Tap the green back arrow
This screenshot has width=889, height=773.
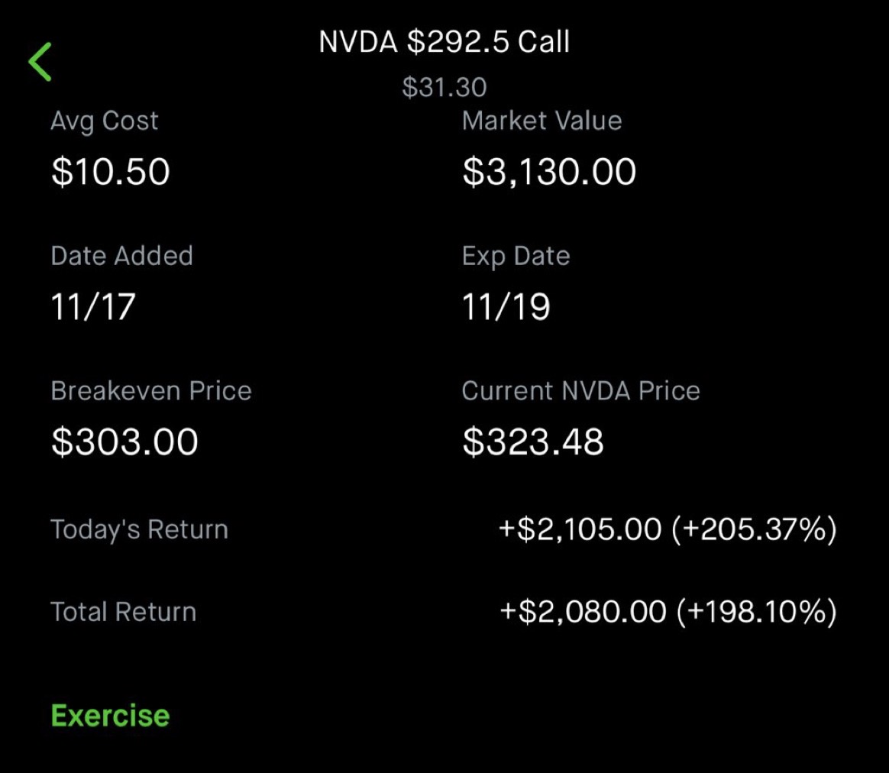click(40, 62)
